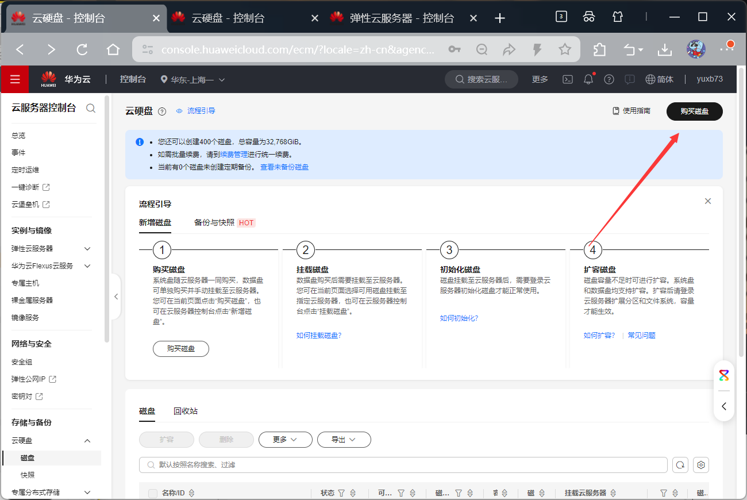Collapse the left sidebar with the arrow handle
This screenshot has width=747, height=500.
point(116,297)
